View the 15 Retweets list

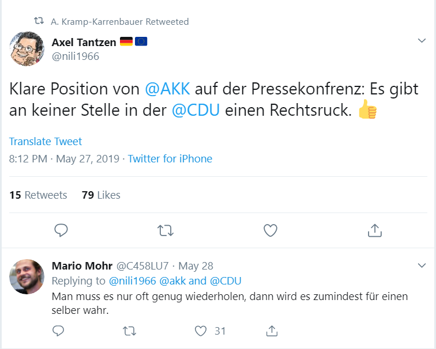pyautogui.click(x=38, y=195)
